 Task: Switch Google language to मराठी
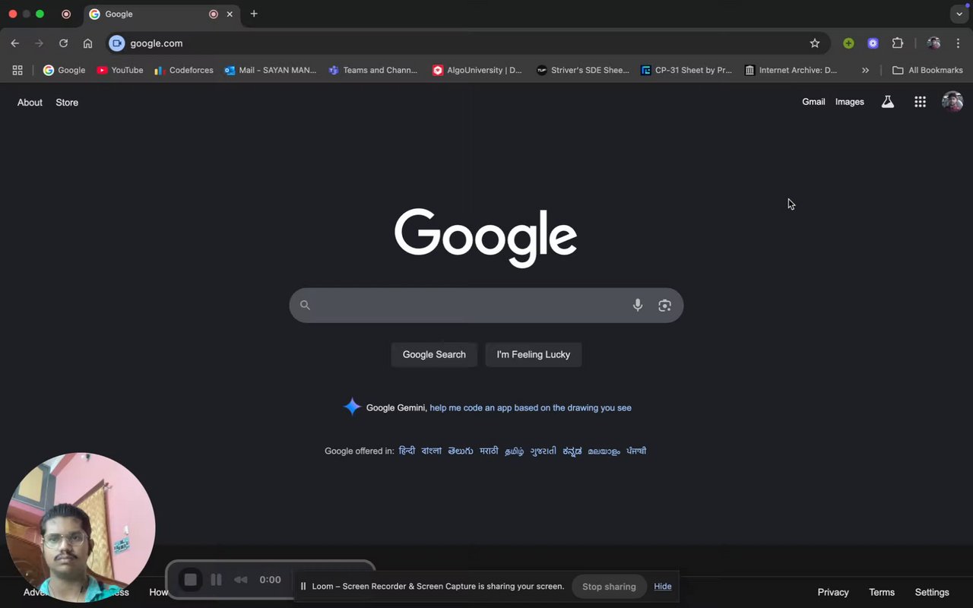pos(489,451)
